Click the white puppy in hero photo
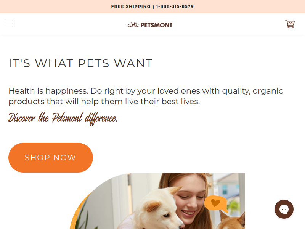 (x=159, y=209)
